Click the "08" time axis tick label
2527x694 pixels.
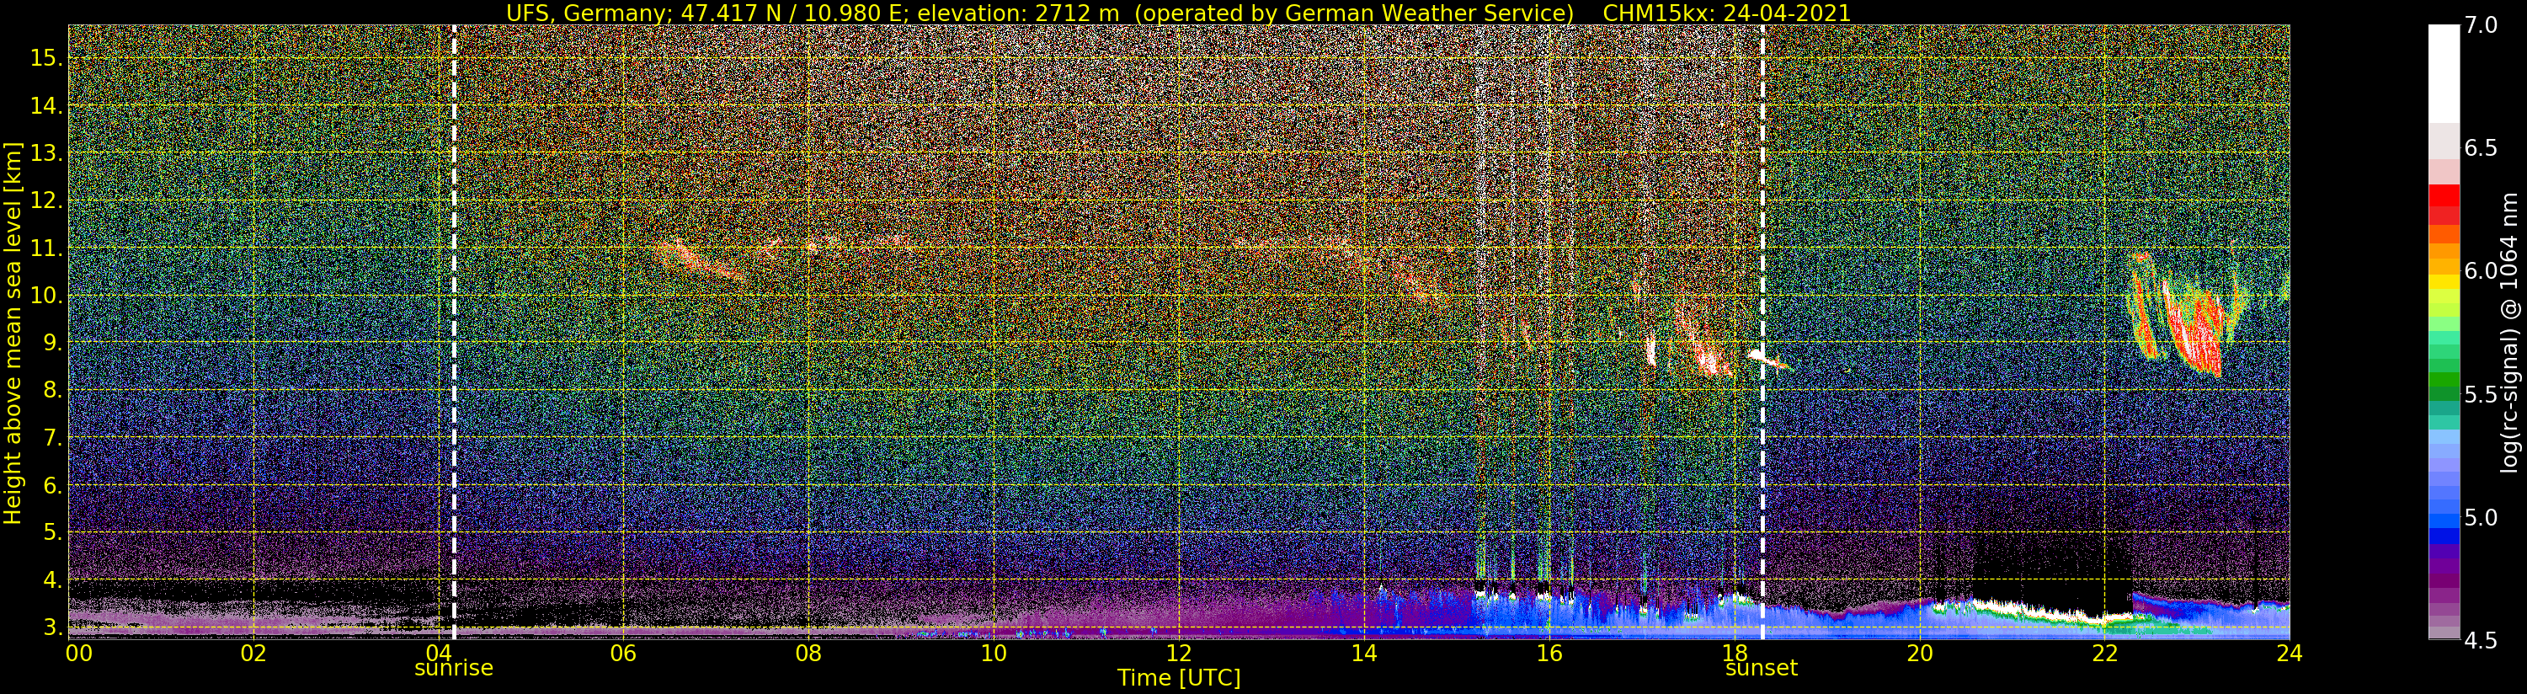point(808,653)
